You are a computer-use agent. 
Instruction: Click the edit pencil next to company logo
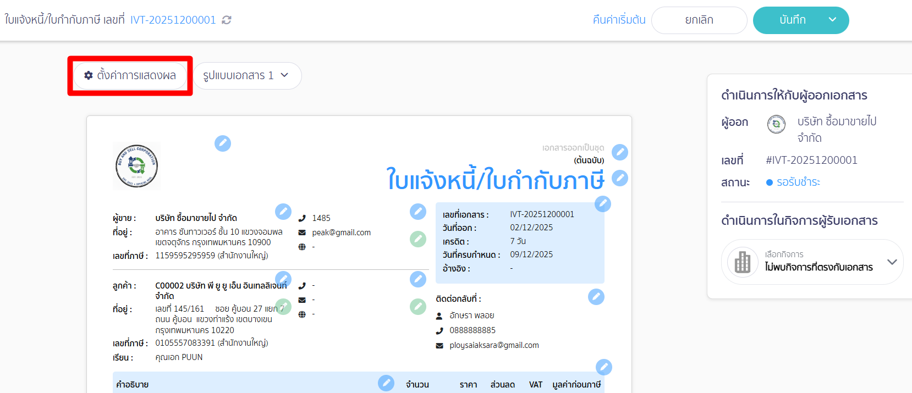coord(223,143)
